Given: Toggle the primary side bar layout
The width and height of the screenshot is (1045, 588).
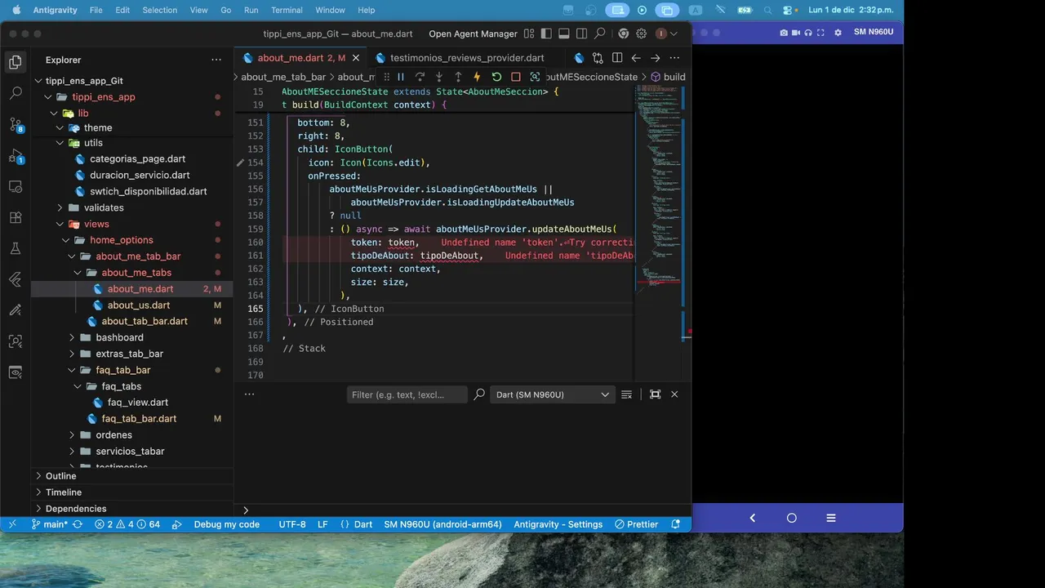Looking at the screenshot, I should tap(546, 33).
